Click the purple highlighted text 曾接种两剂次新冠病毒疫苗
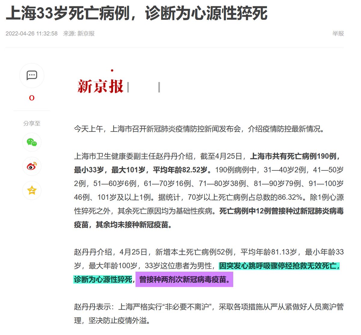Viewport: 361px width, 335px height. click(x=184, y=279)
